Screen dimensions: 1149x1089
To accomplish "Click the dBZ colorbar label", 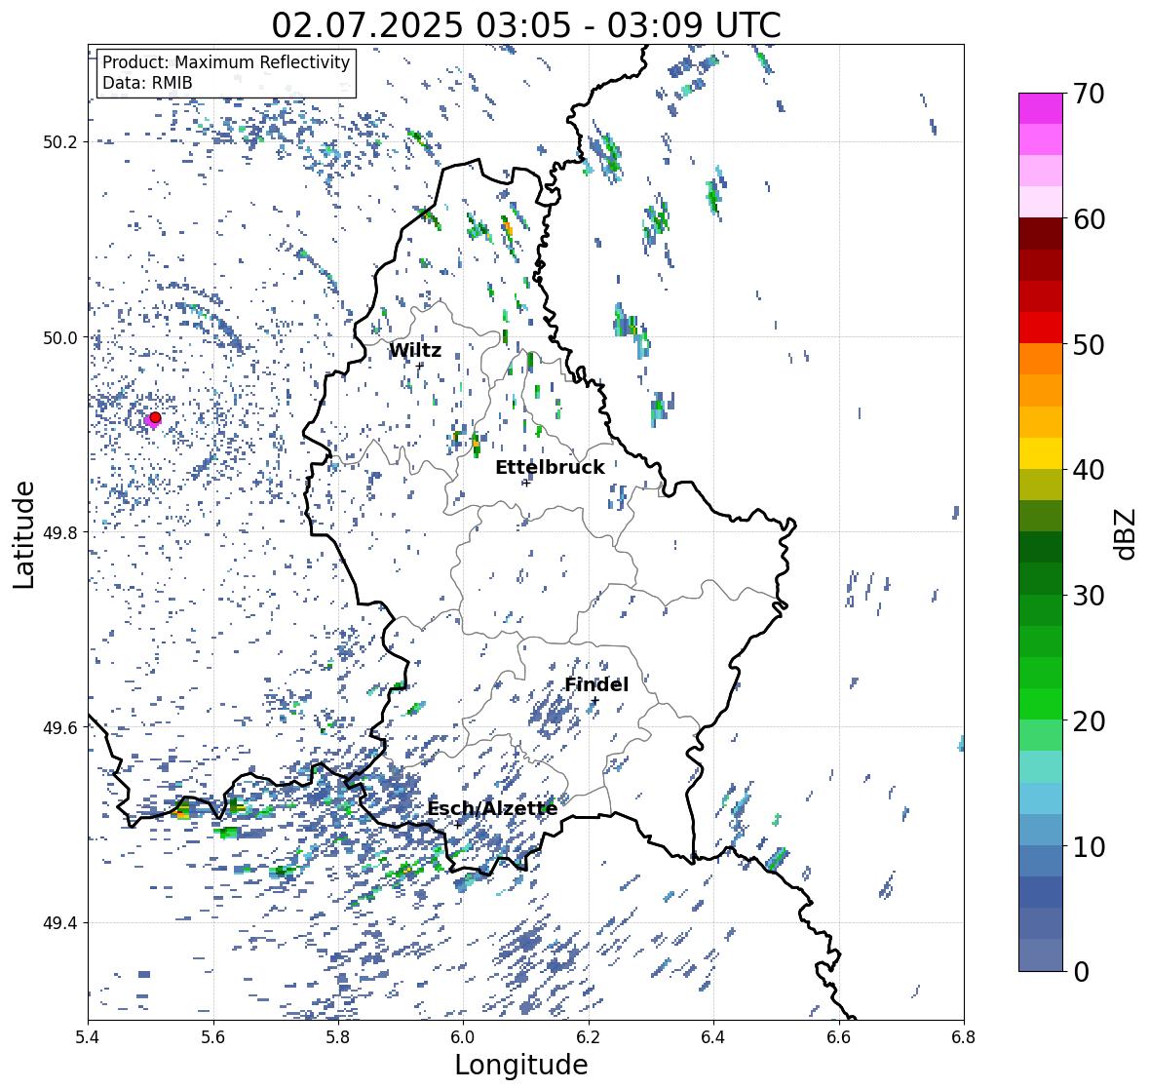I will [x=1127, y=533].
